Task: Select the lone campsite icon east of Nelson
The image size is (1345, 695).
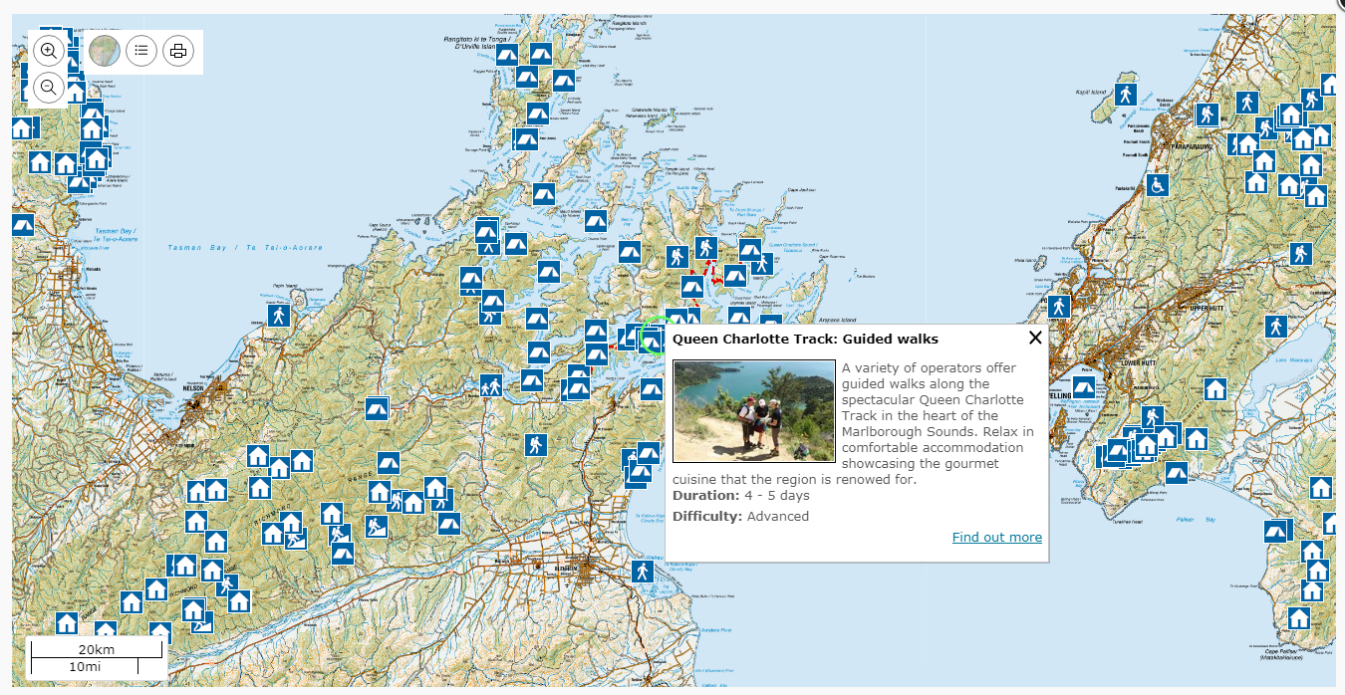Action: click(377, 408)
